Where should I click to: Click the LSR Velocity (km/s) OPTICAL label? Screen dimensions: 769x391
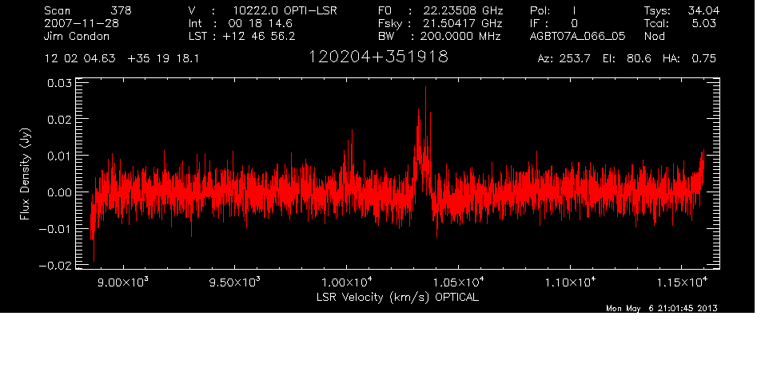(397, 297)
